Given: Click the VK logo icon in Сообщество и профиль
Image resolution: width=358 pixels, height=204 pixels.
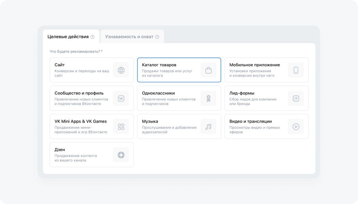Looking at the screenshot, I should tap(121, 98).
